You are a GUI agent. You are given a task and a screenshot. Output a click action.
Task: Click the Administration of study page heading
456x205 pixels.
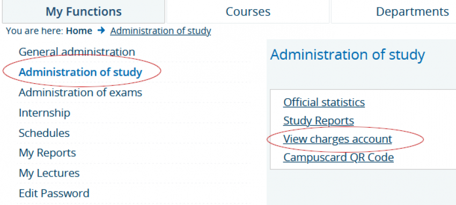348,55
